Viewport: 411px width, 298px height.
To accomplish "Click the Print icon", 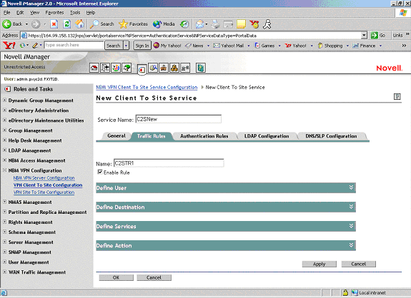I will coord(215,24).
